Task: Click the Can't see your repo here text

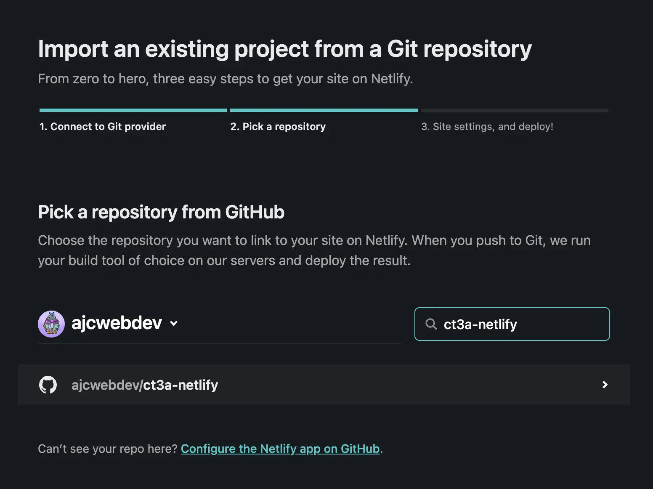Action: point(107,449)
